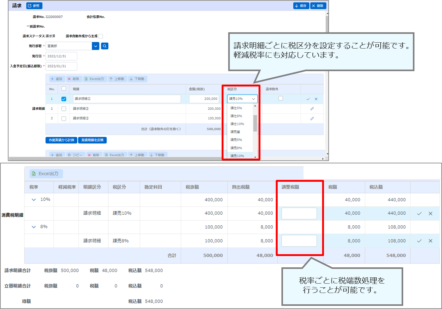Open the 発行部署 dropdown arrow
Viewport: 442px width, 309px height.
tap(96, 46)
